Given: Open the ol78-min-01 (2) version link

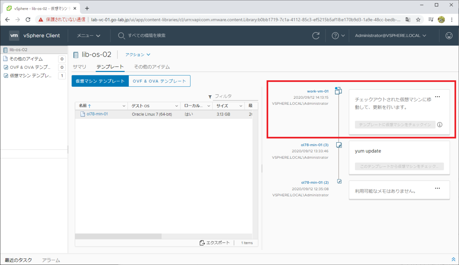Looking at the screenshot, I should tap(315, 182).
